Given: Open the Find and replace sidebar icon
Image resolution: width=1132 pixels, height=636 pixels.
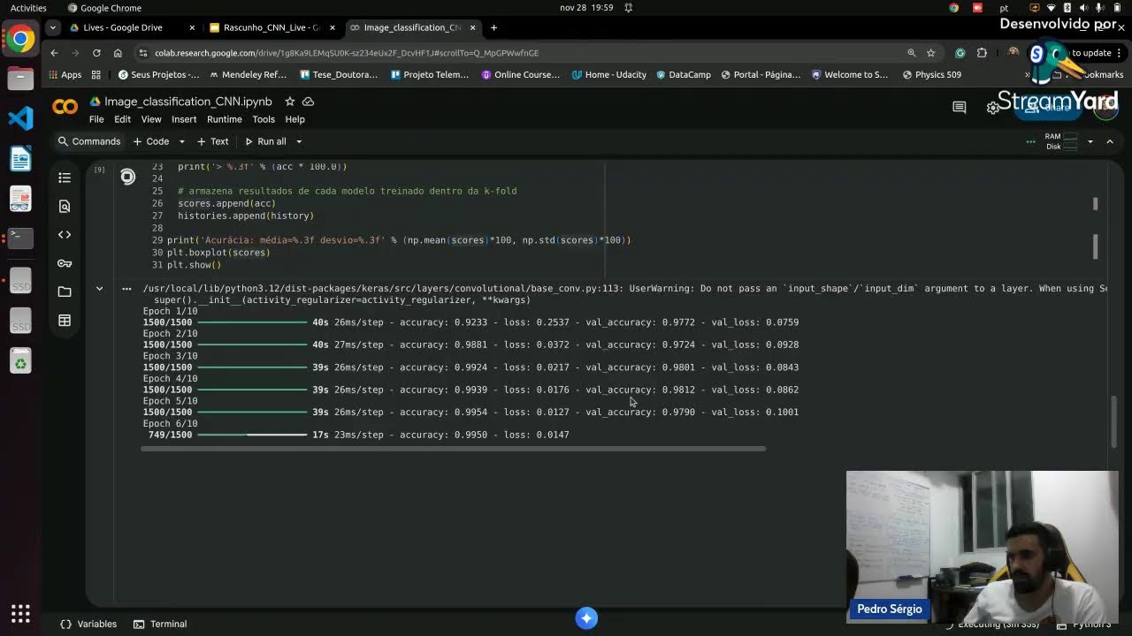Looking at the screenshot, I should pos(65,206).
